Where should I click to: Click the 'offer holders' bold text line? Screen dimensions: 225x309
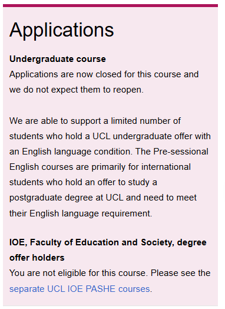[x=37, y=258]
